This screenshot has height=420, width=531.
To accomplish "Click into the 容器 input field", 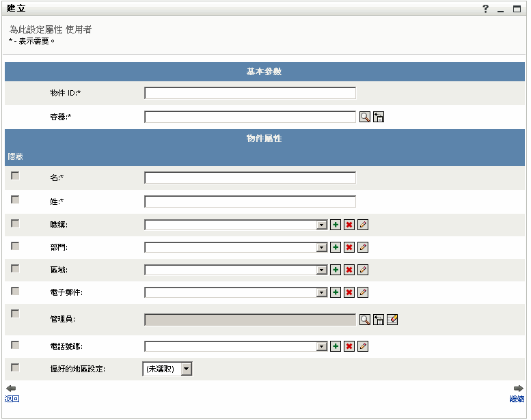I will 250,117.
